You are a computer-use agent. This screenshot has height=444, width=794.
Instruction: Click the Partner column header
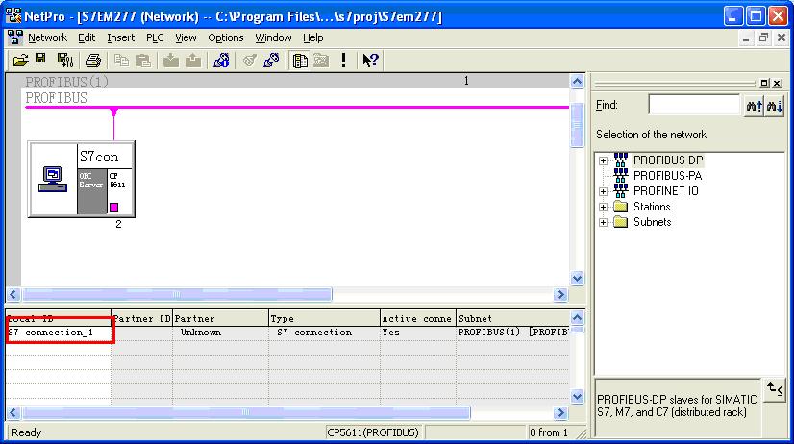point(220,318)
